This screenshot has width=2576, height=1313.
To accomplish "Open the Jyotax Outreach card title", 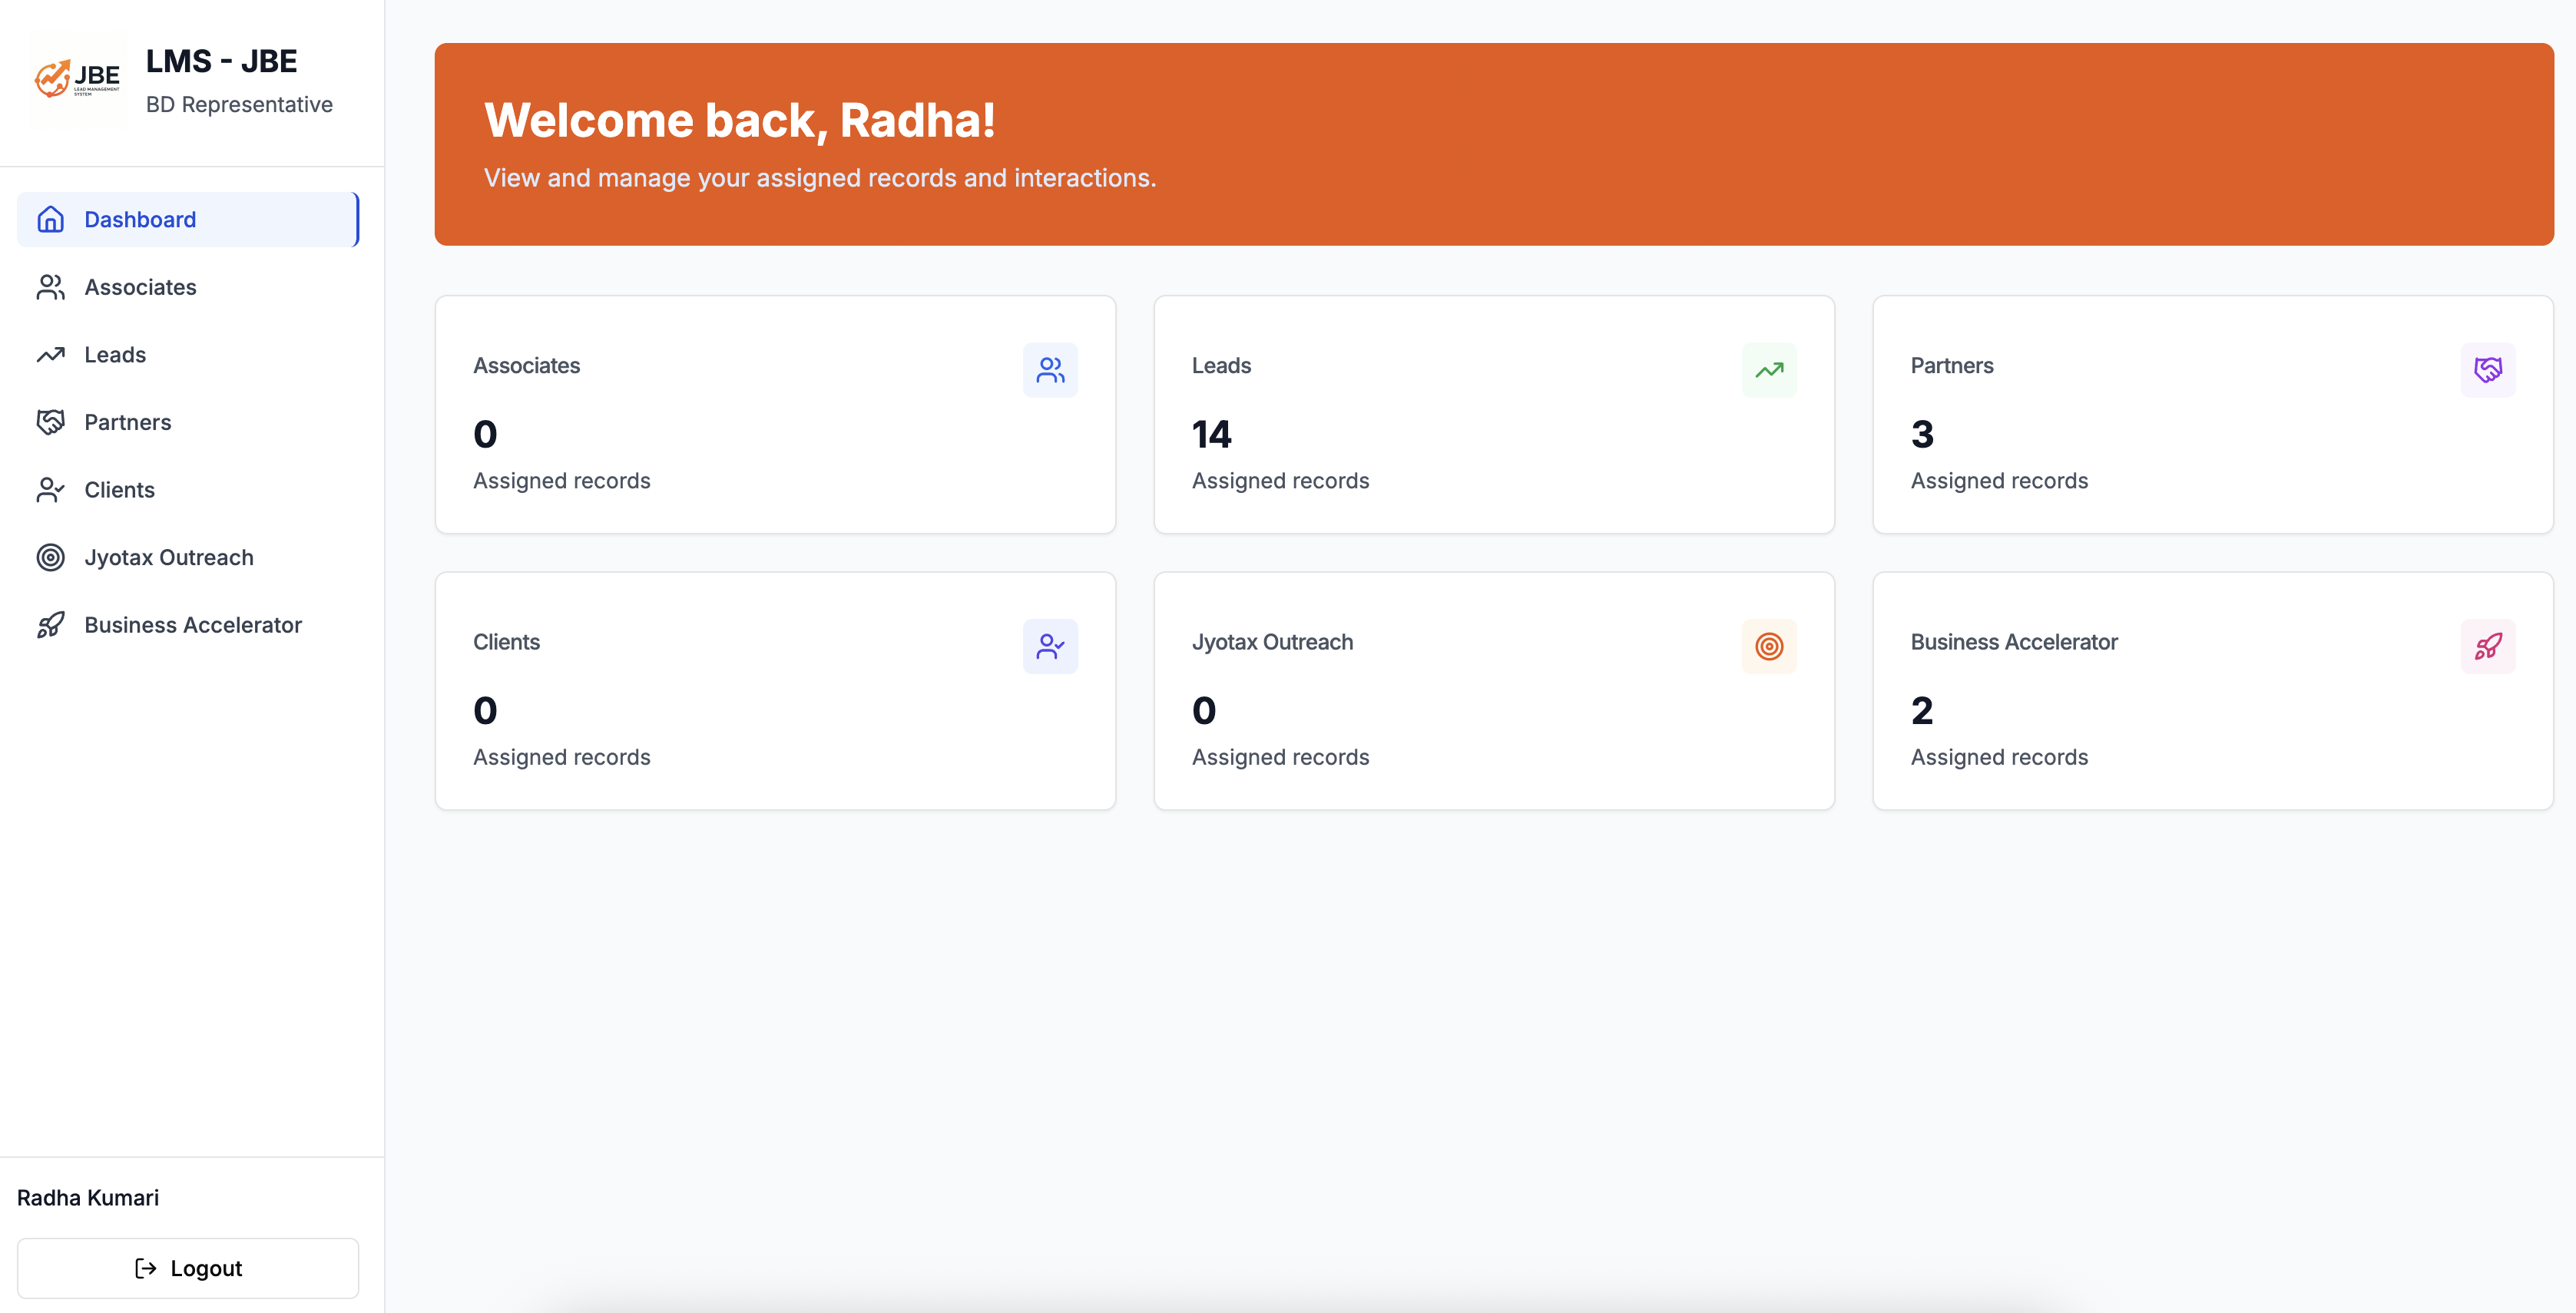I will pyautogui.click(x=1272, y=642).
